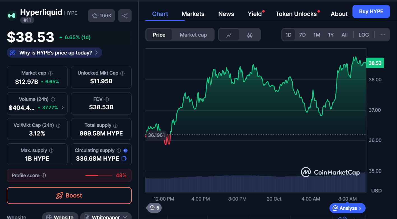The height and width of the screenshot is (219, 397).
Task: Click the circulating supply verified badge
Action: pos(126,151)
